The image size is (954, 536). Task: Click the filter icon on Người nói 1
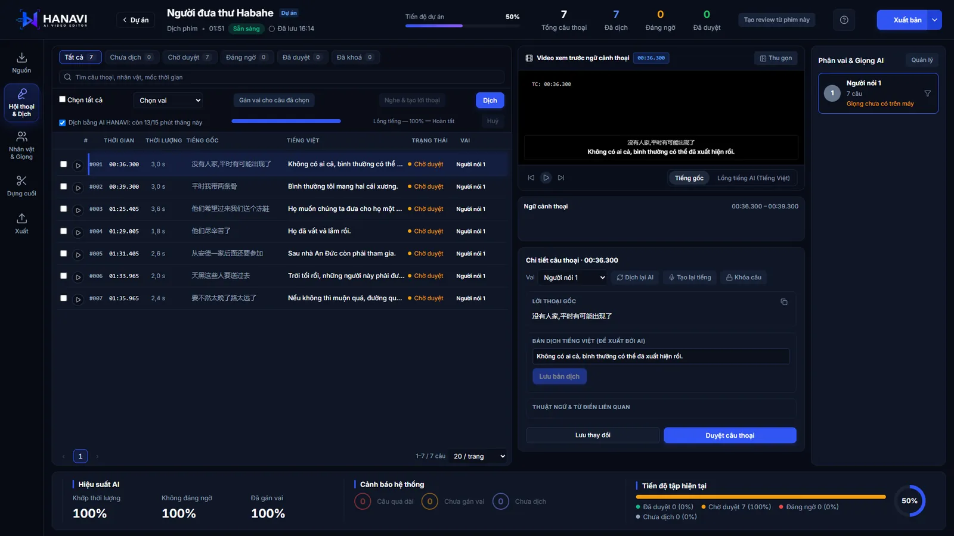pos(927,94)
